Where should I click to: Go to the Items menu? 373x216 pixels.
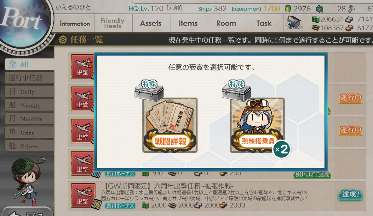[x=188, y=23]
